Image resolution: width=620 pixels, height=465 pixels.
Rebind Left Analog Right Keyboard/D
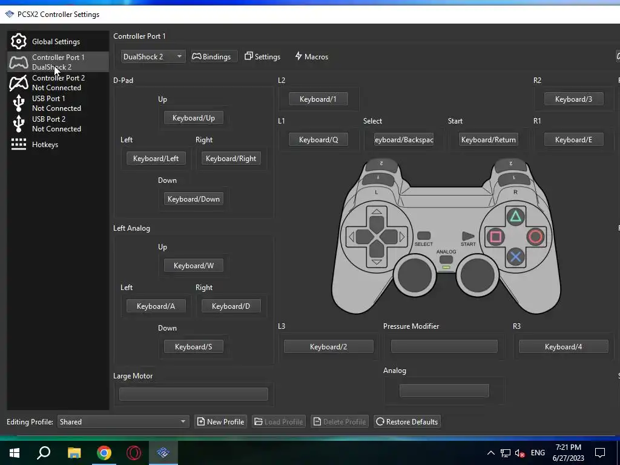231,306
